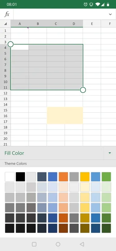Click the select-all triangle corner

tap(5, 24)
